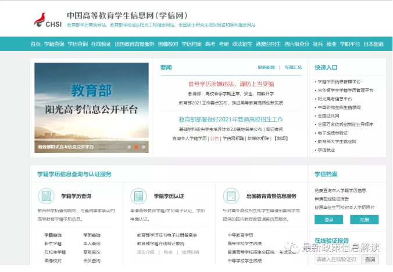The width and height of the screenshot is (393, 272).
Task: Click the 在线验证码 input field
Action: click(x=338, y=259)
